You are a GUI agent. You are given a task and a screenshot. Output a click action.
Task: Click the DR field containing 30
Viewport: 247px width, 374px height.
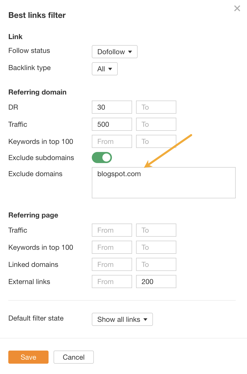(112, 107)
